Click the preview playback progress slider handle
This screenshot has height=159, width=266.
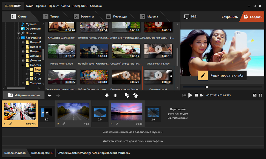coord(206,87)
